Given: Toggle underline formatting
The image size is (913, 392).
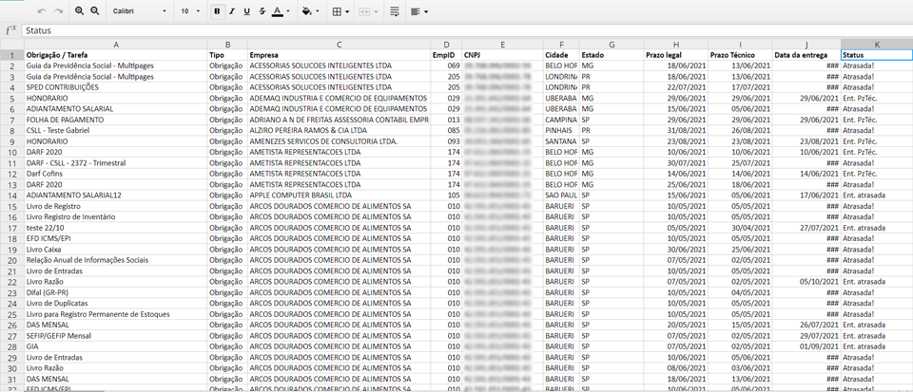Looking at the screenshot, I should click(247, 11).
